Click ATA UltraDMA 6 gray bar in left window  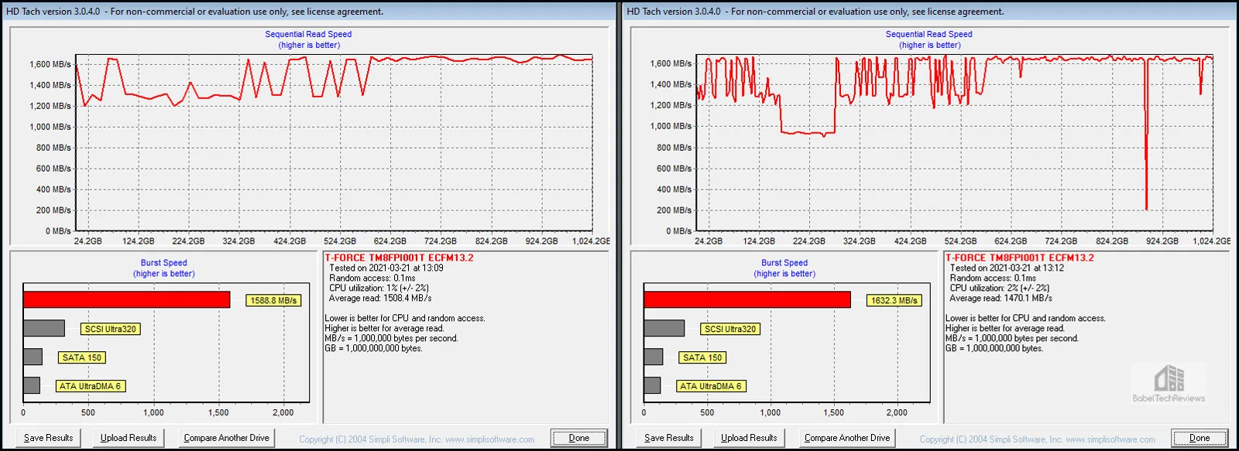(32, 385)
